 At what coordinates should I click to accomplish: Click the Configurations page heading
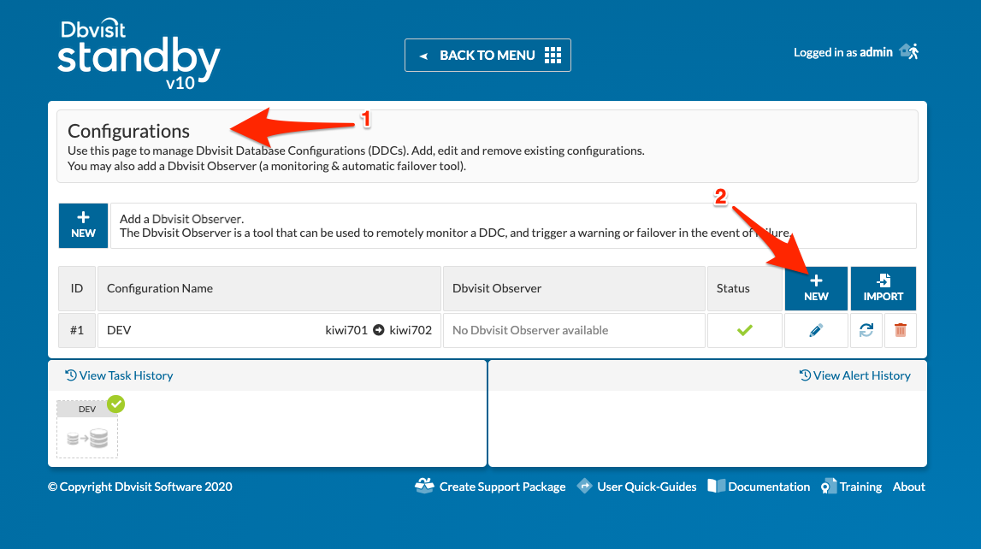[x=128, y=131]
